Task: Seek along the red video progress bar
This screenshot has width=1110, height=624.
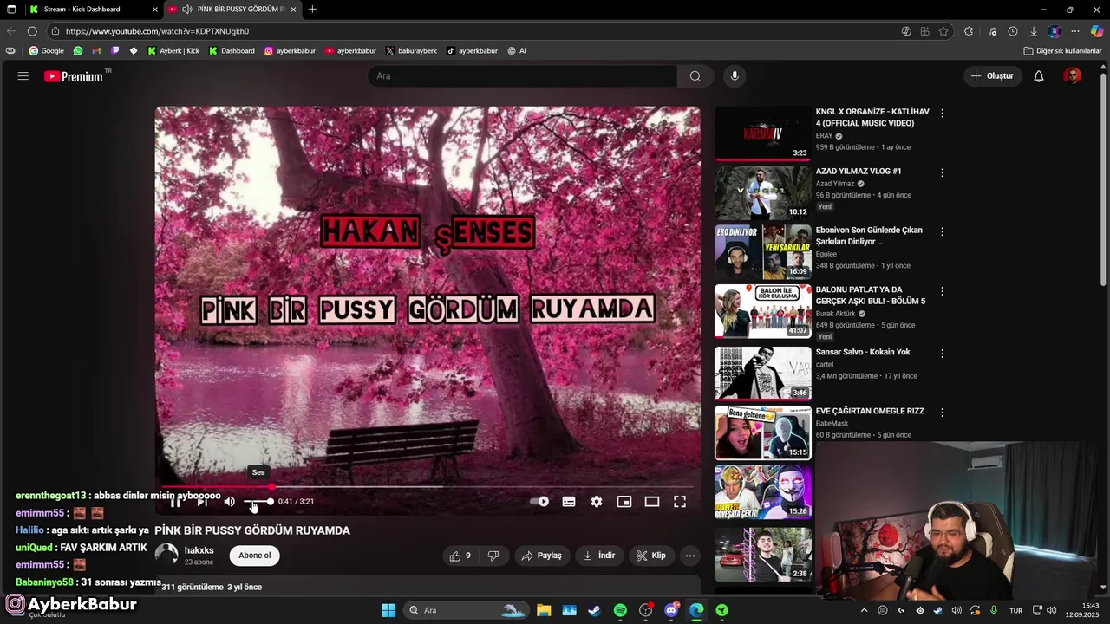Action: (428, 487)
